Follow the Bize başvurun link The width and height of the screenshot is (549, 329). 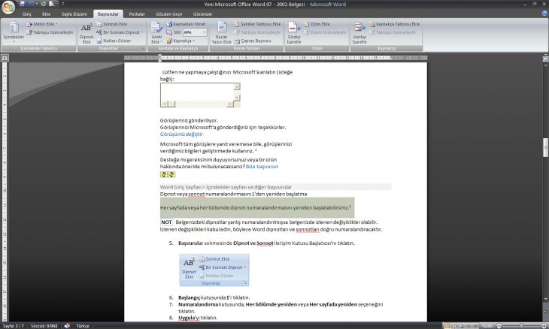coord(262,167)
